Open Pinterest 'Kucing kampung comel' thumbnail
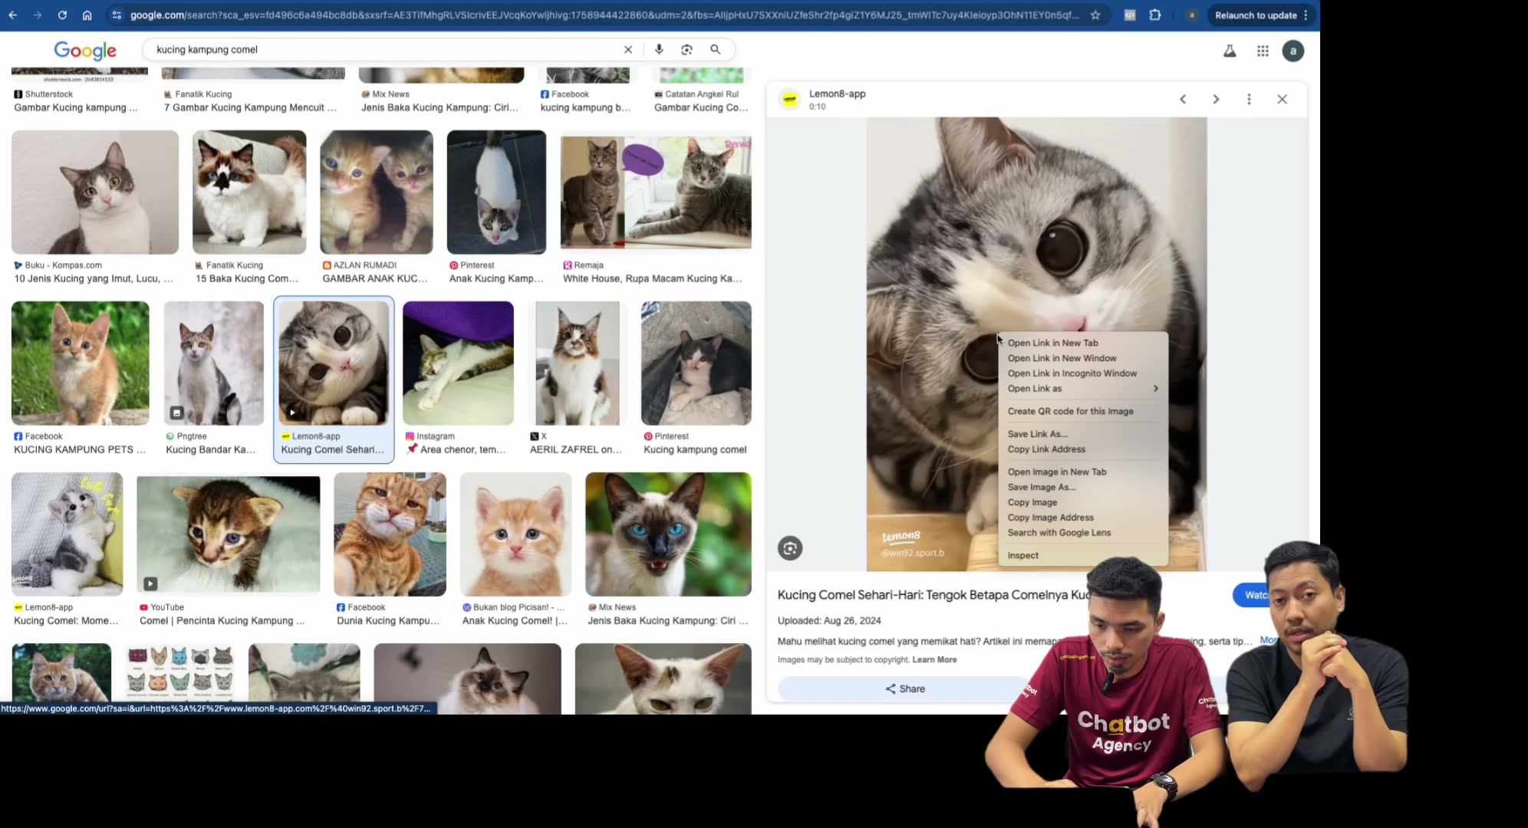 (696, 363)
